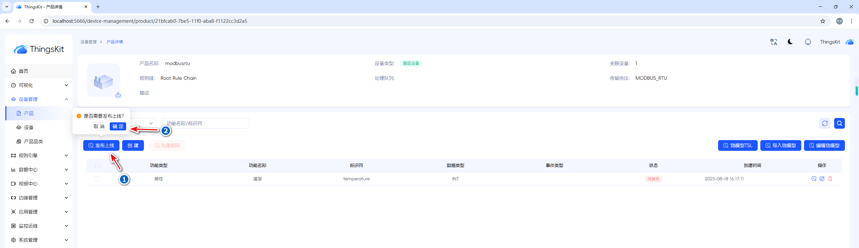Open the 设备 sidebar menu item
This screenshot has width=859, height=248.
tap(29, 127)
